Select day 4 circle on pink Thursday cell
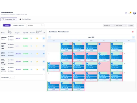This screenshot has height=103, width=137. point(99,44)
